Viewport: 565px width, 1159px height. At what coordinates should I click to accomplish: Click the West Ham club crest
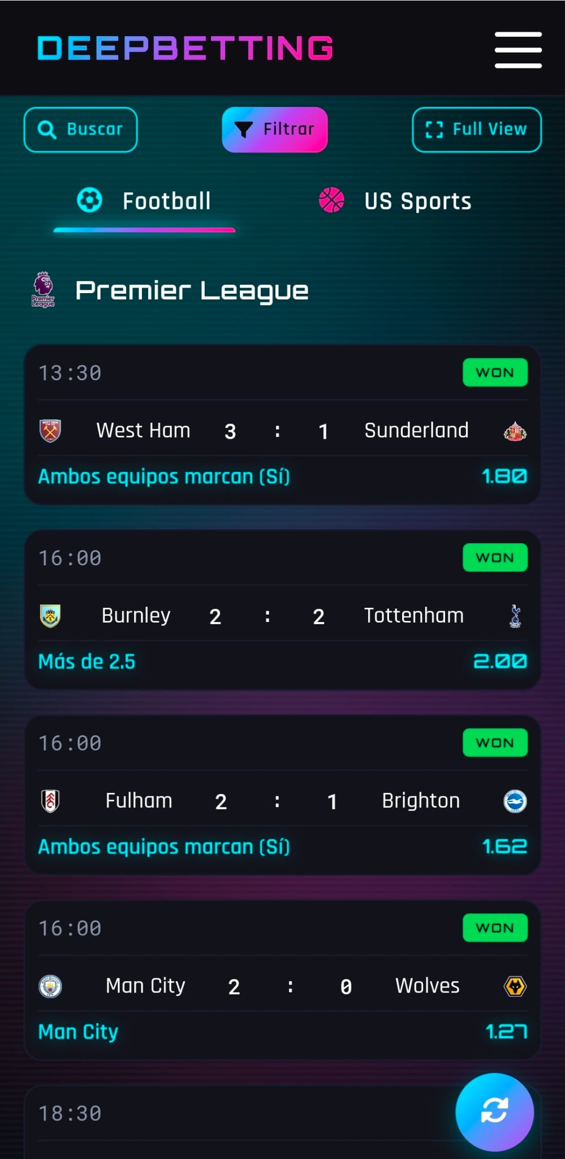point(50,431)
